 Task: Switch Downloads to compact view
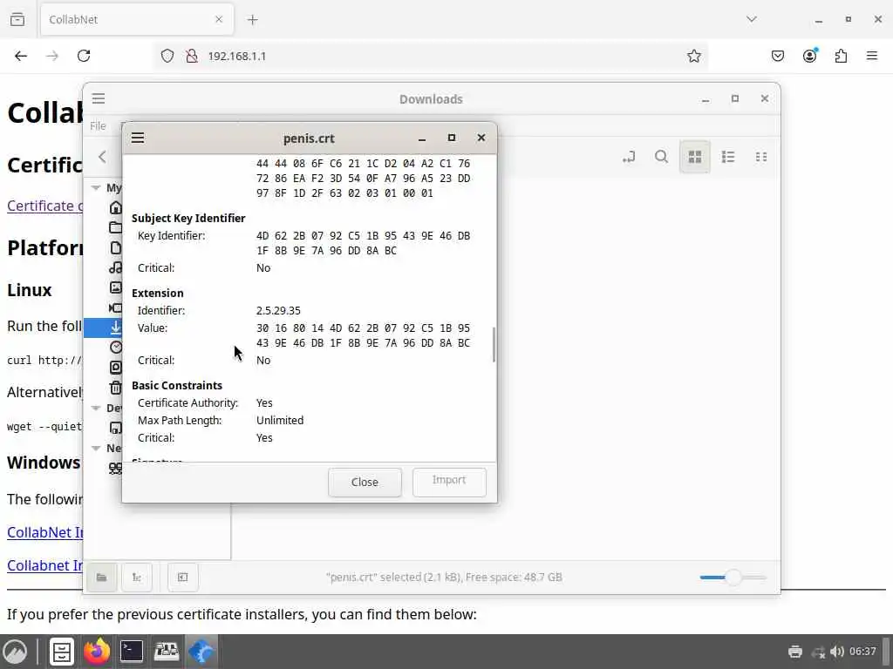[761, 157]
